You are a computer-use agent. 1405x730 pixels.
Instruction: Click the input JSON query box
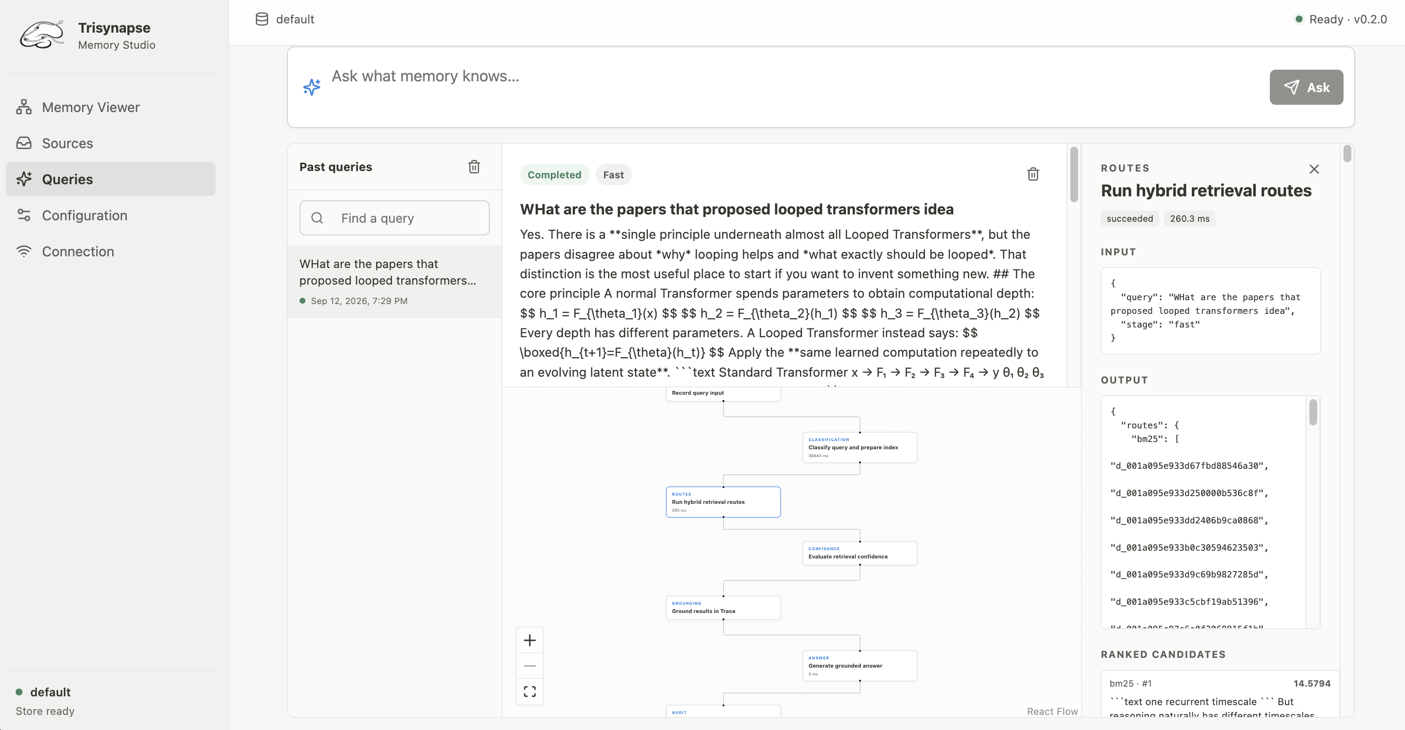[1210, 310]
